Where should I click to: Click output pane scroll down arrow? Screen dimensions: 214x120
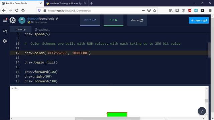[207, 115]
